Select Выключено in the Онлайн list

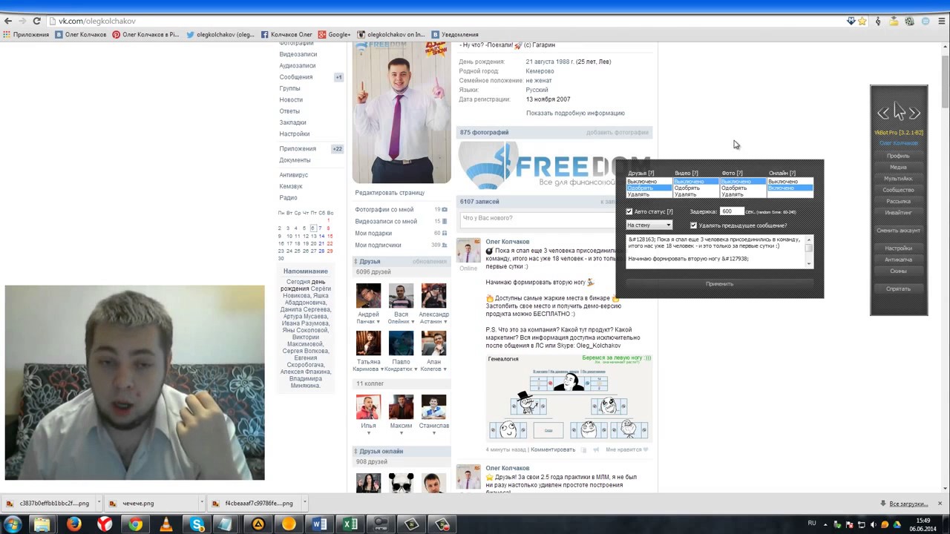click(790, 182)
